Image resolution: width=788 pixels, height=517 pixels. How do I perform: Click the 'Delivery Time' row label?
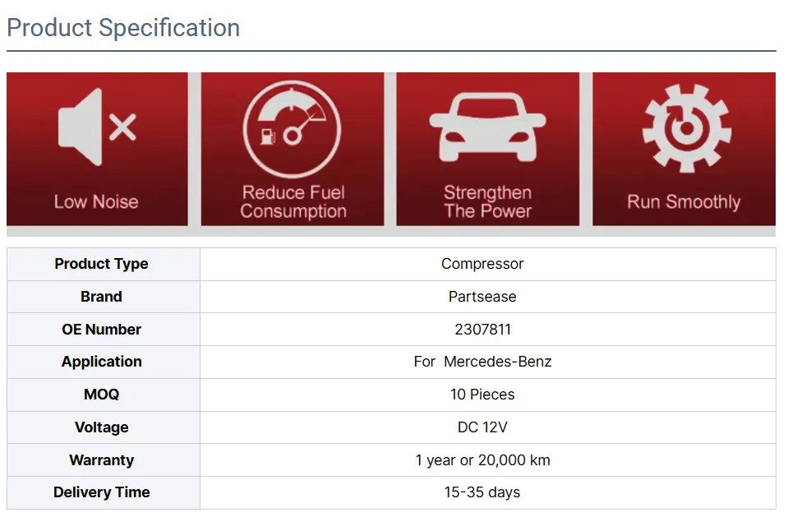tap(102, 492)
